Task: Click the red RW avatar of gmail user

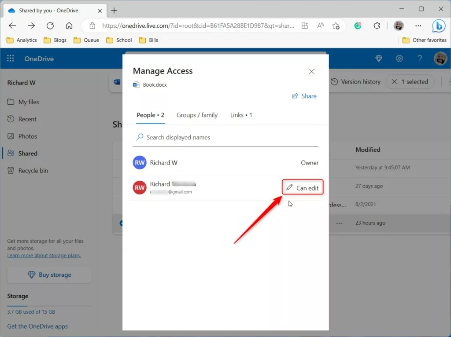Action: pos(140,187)
